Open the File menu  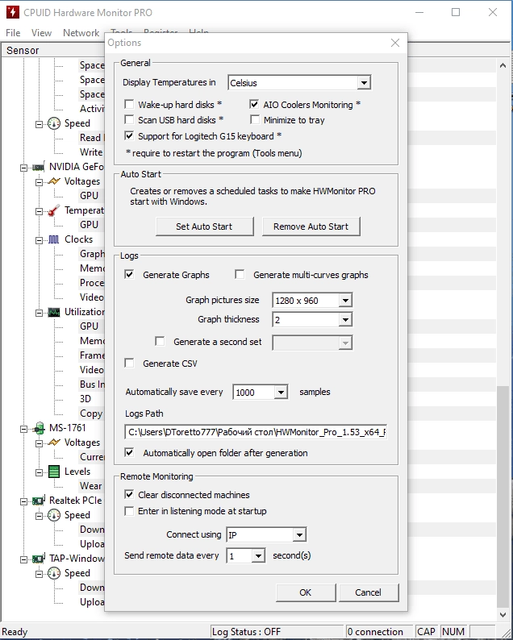[13, 33]
